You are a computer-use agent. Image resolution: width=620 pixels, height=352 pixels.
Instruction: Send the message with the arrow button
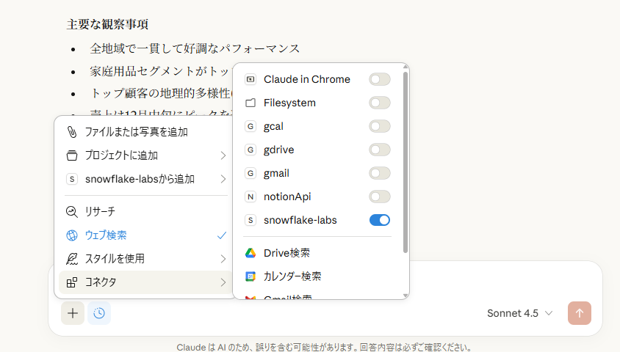580,313
